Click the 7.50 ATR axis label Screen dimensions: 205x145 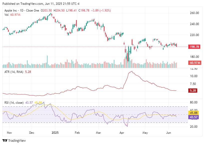coord(193,84)
